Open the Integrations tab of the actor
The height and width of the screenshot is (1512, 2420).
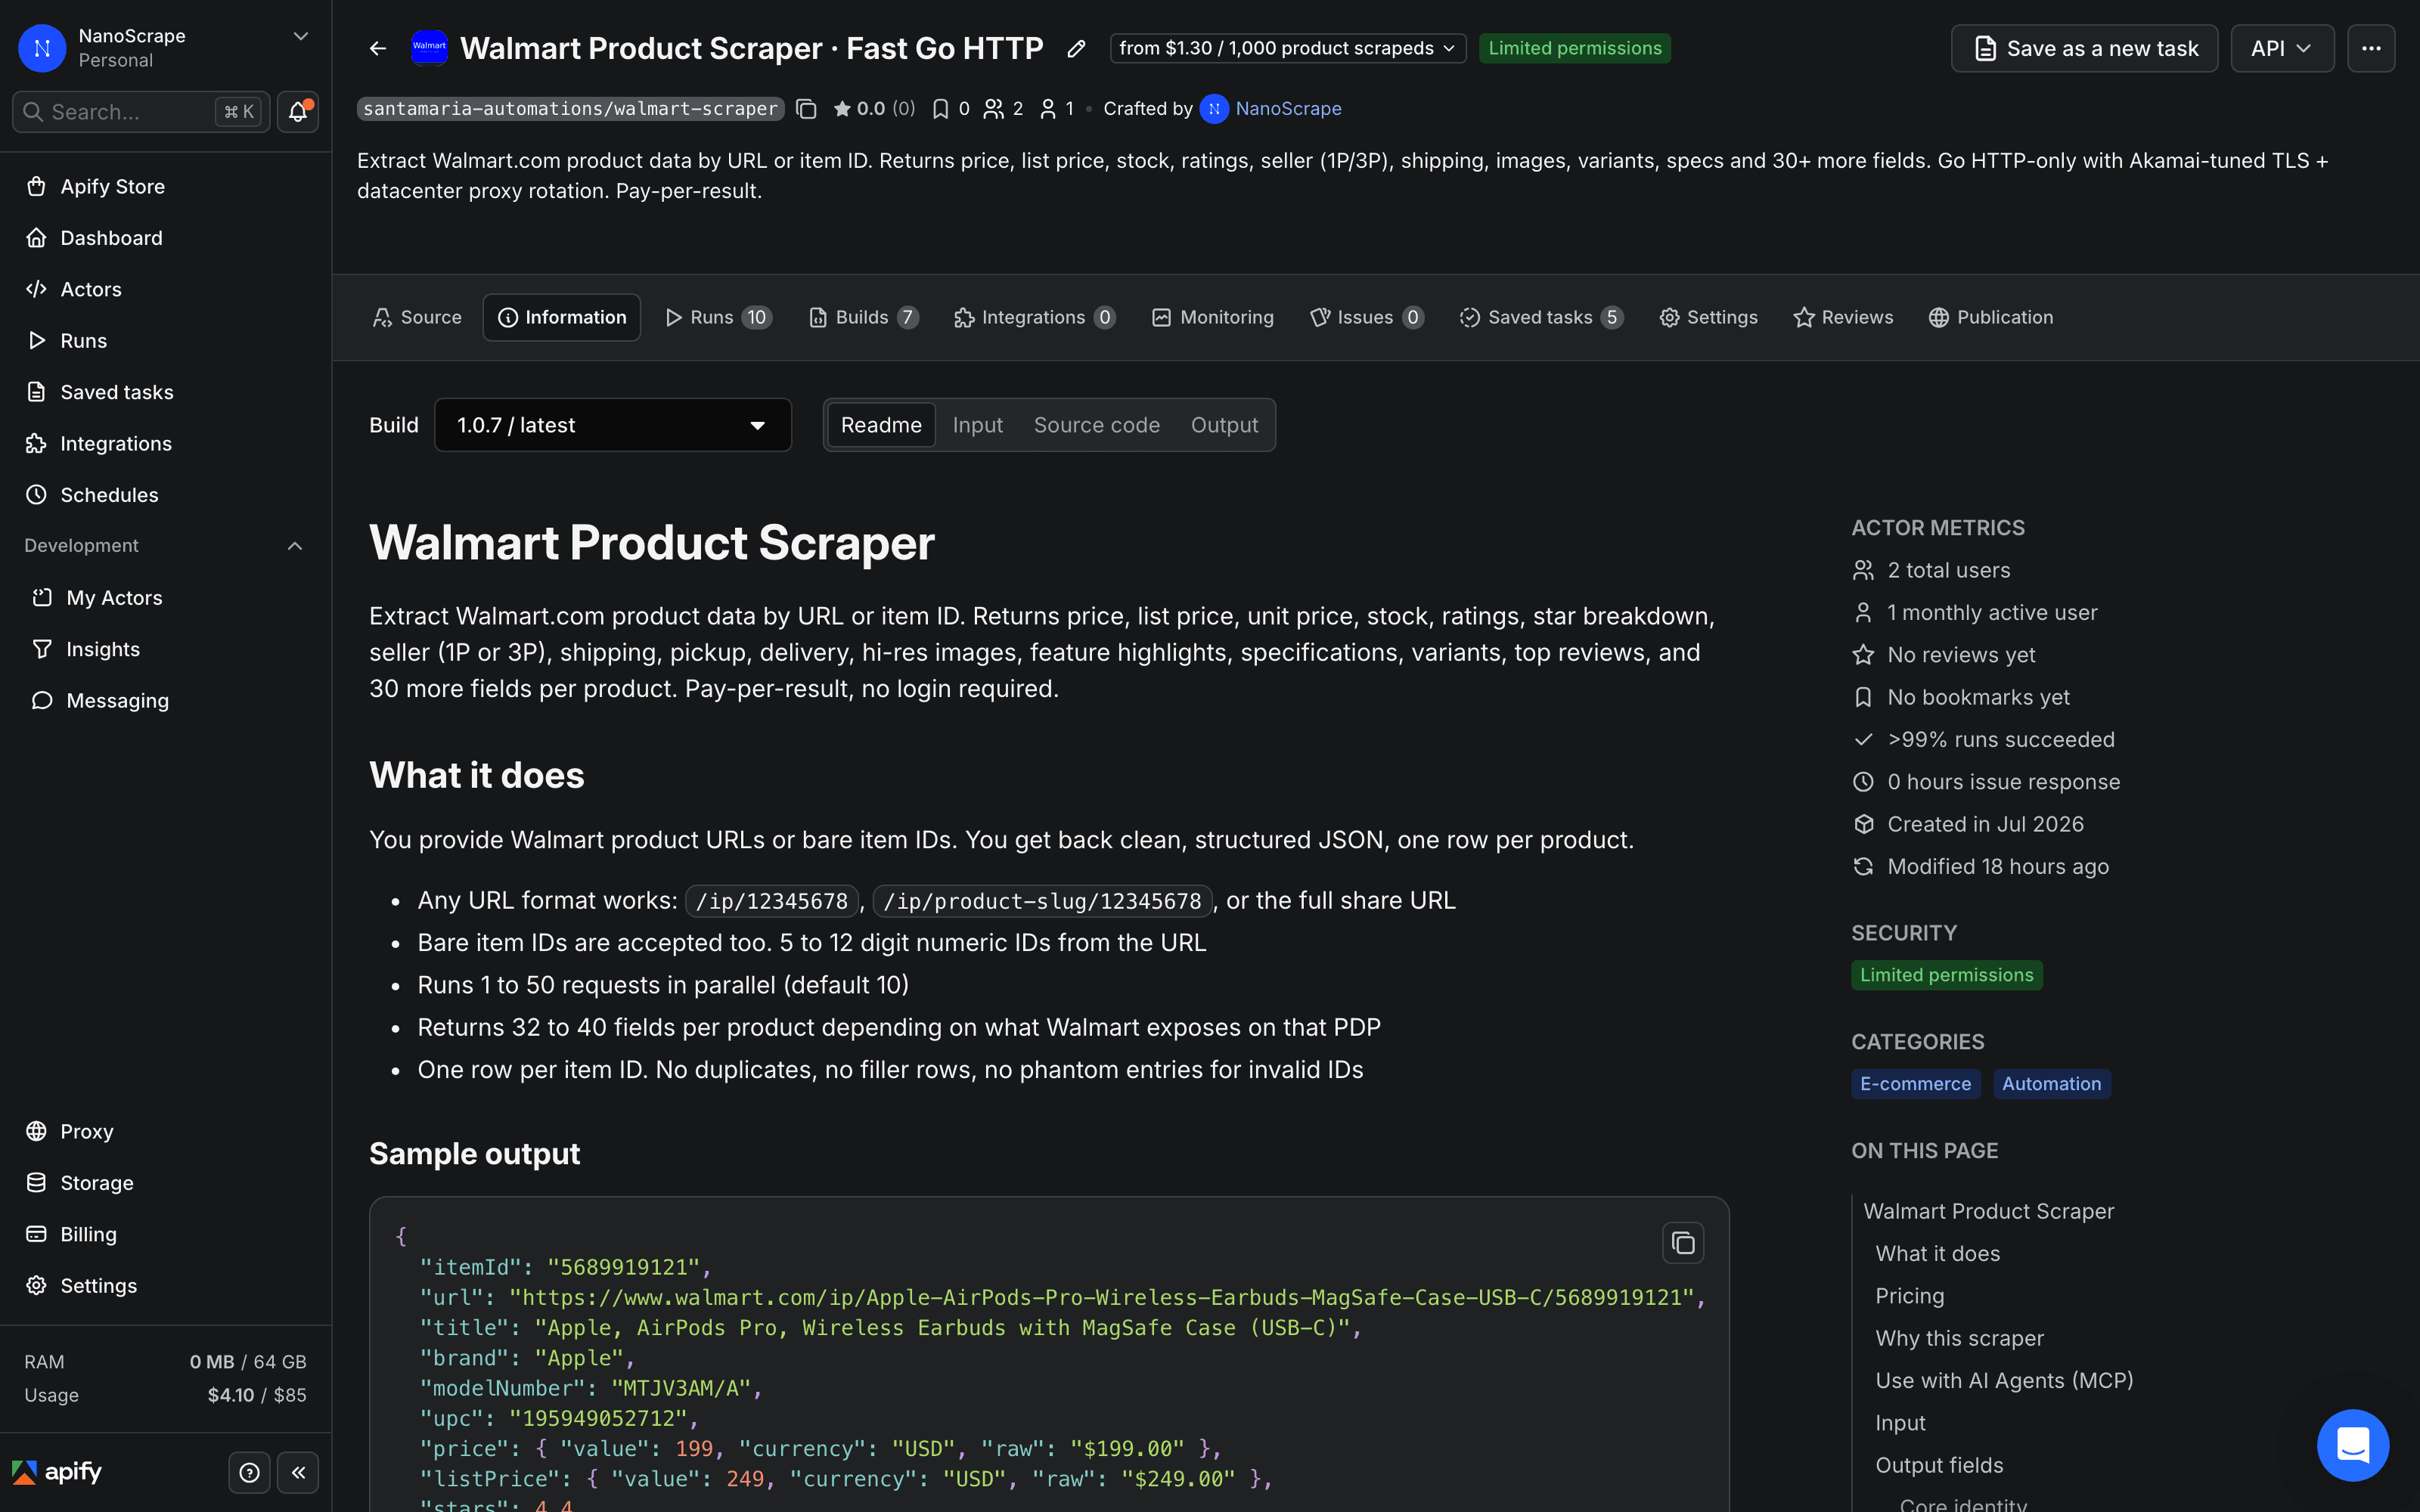1035,317
